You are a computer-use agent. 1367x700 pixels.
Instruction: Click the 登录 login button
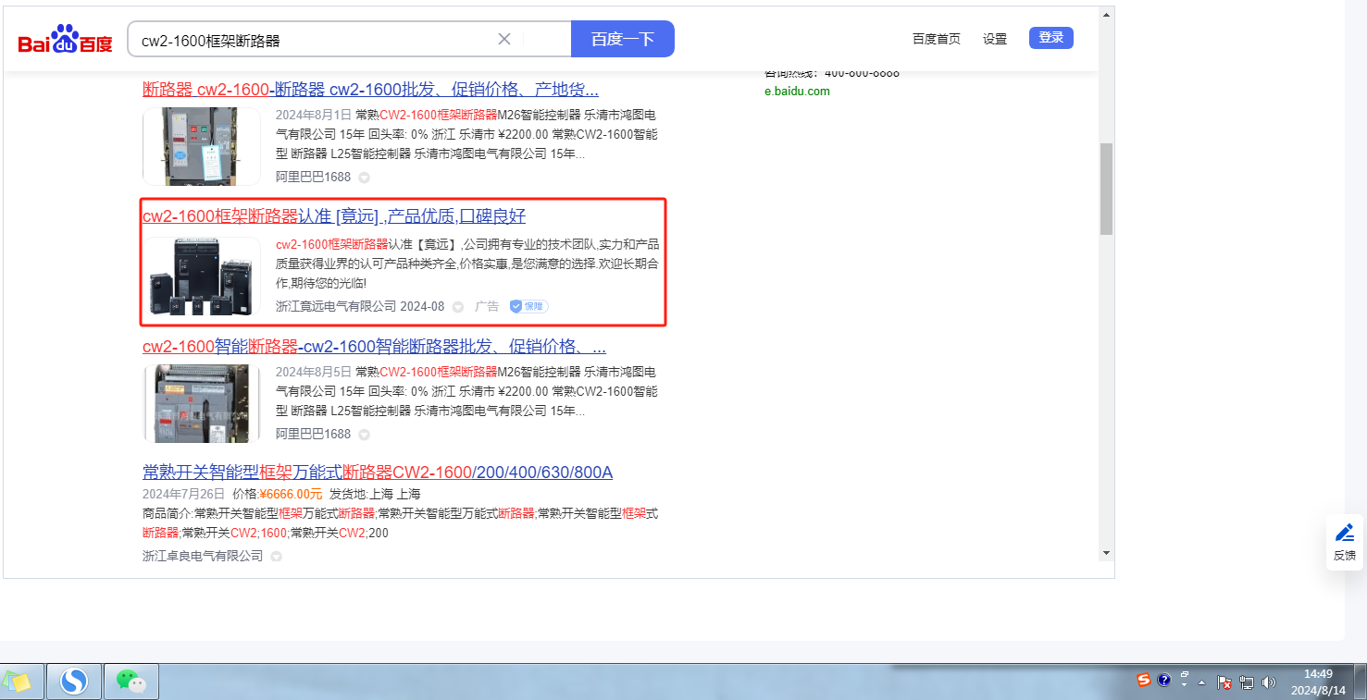[1050, 38]
